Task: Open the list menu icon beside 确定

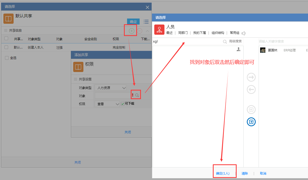Action: click(146, 22)
